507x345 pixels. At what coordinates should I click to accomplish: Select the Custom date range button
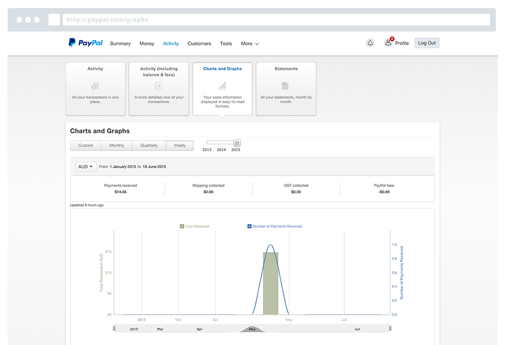point(86,145)
